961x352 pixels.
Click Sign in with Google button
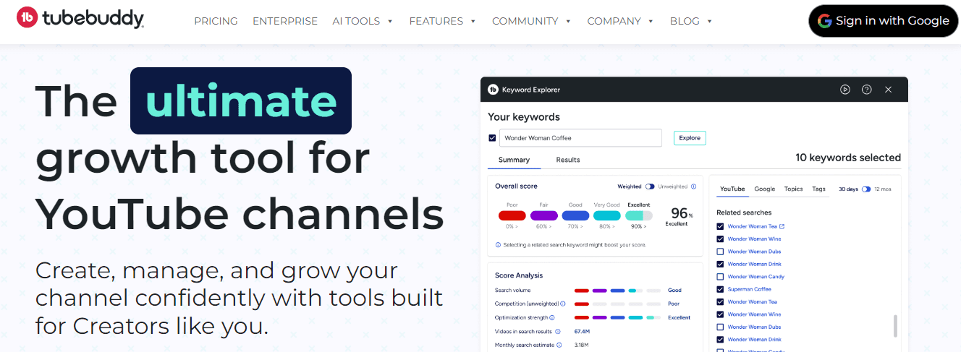[884, 21]
